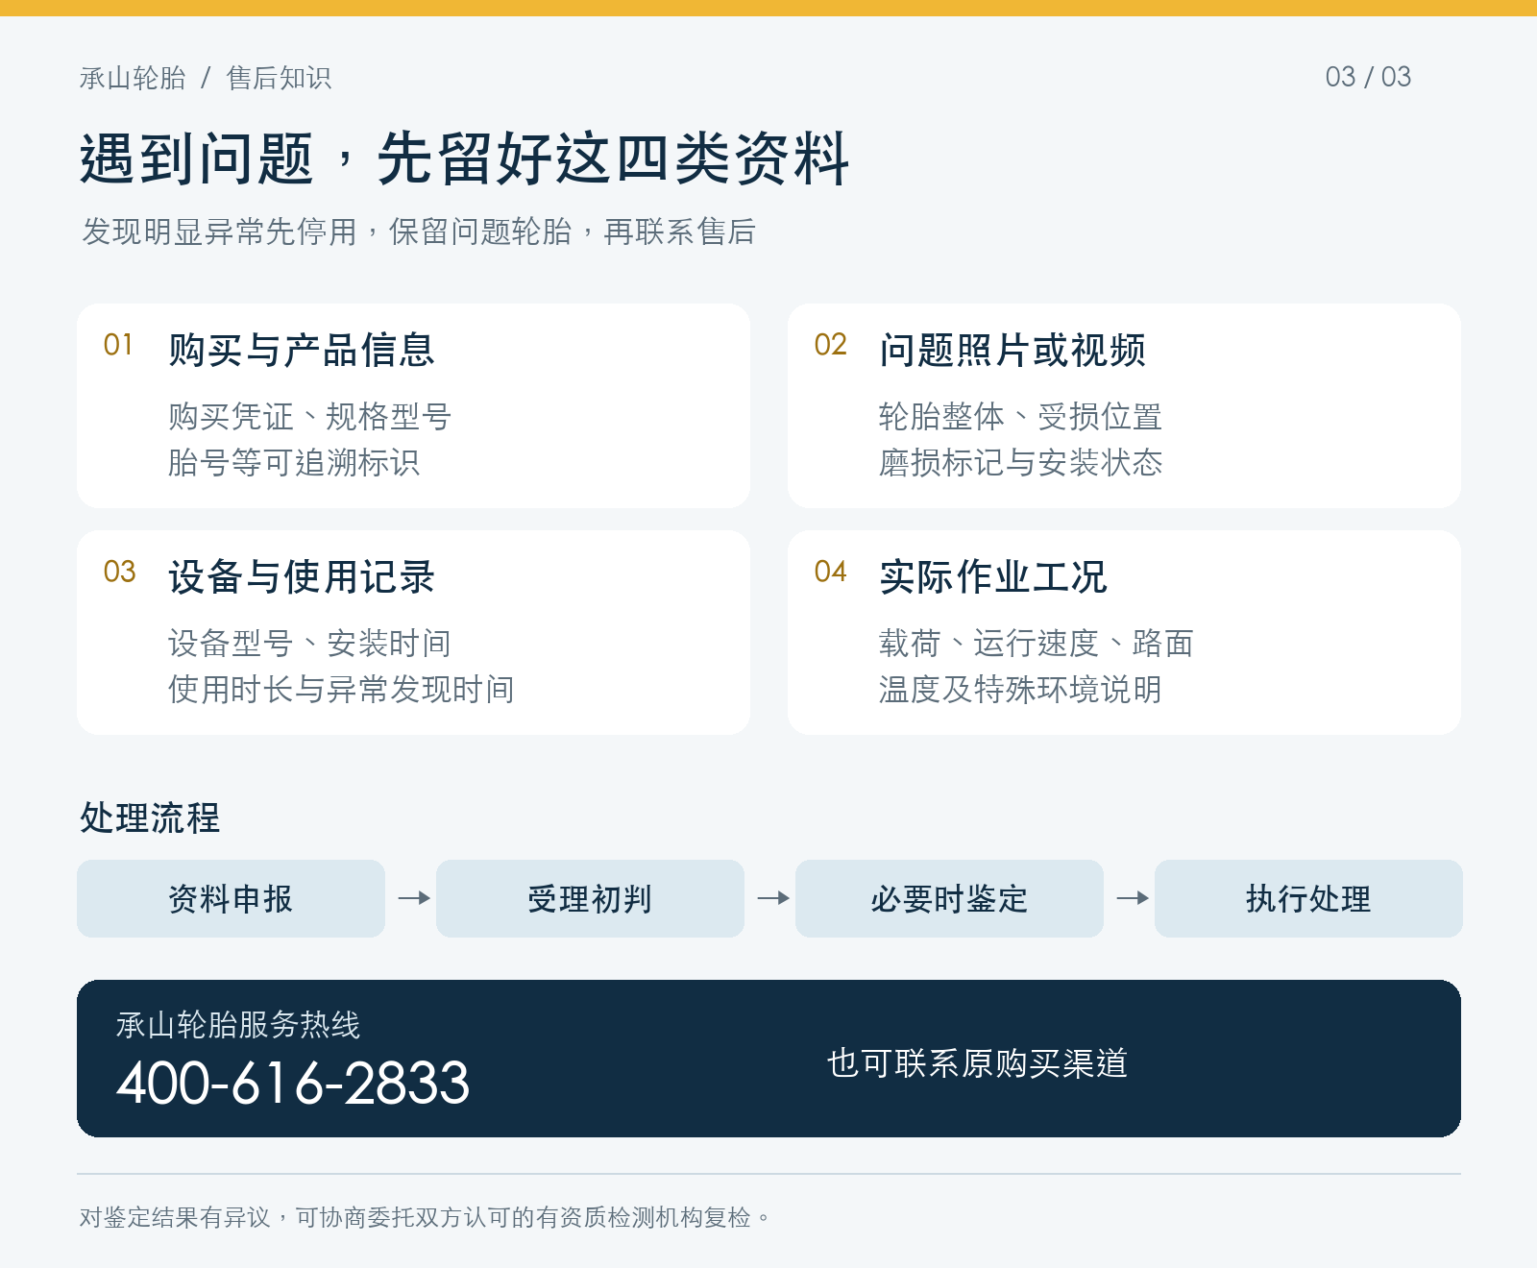Click the text 使用时长与异常发现时间
Screen dimensions: 1537x1268
pyautogui.click(x=341, y=690)
